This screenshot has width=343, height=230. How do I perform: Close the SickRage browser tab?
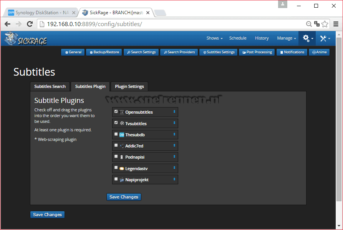pyautogui.click(x=148, y=13)
